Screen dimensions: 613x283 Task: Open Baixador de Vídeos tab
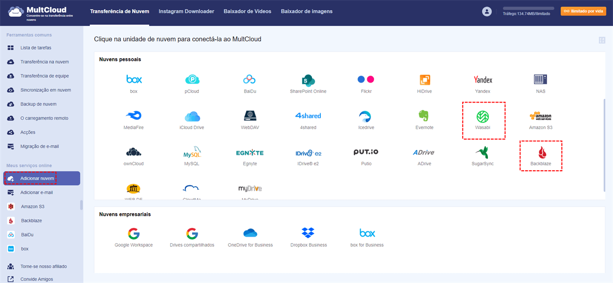[247, 11]
